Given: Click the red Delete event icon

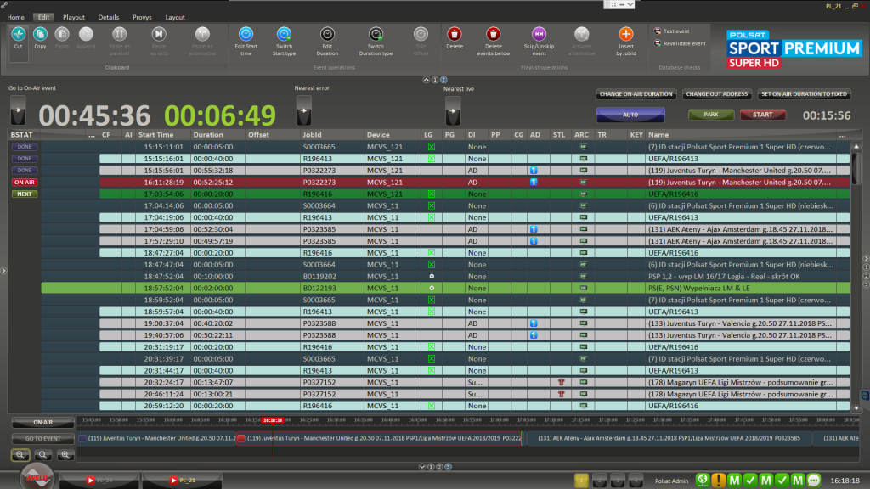Looking at the screenshot, I should 455,35.
